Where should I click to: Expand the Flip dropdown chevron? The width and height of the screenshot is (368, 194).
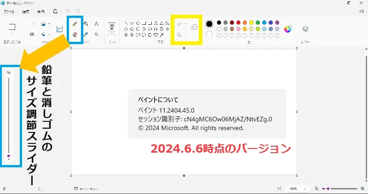(x=49, y=34)
